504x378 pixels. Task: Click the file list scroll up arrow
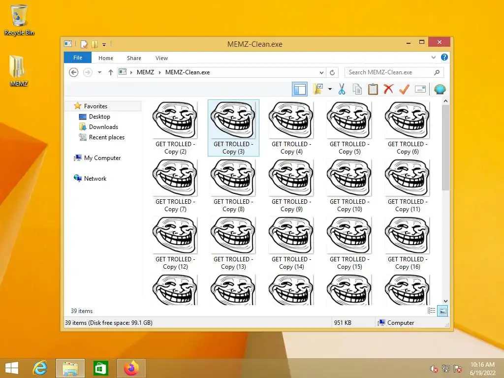[445, 101]
